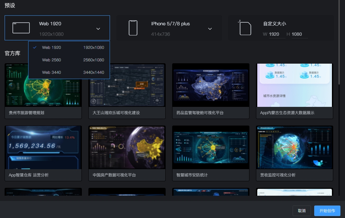Click the 药品监管驾驶舱可视化平台 title label

coord(200,113)
